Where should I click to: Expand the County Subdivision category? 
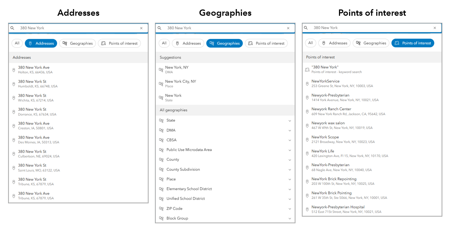[290, 170]
